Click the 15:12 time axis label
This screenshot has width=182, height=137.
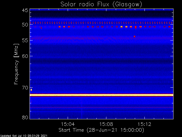point(144,124)
